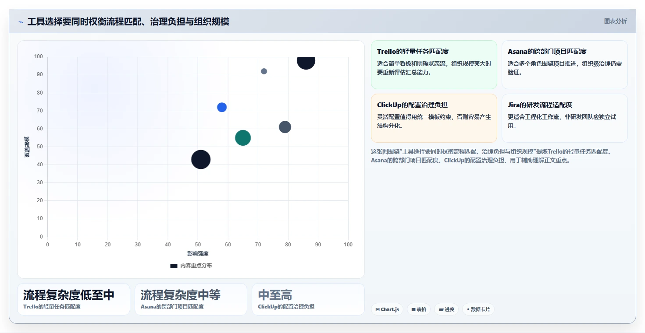Click the lightning icon beside the title

tap(21, 22)
